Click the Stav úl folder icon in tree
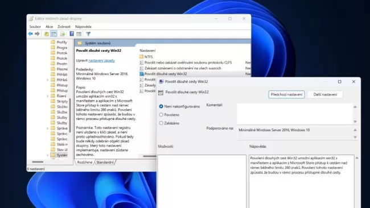 (x=53, y=149)
